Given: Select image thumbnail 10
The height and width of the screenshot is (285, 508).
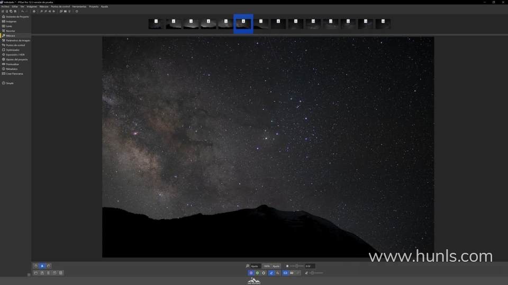Looking at the screenshot, I should coord(313,24).
